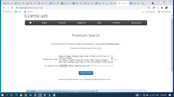Image resolution: width=174 pixels, height=97 pixels.
Task: Open the About menu
Action: tap(44, 23)
